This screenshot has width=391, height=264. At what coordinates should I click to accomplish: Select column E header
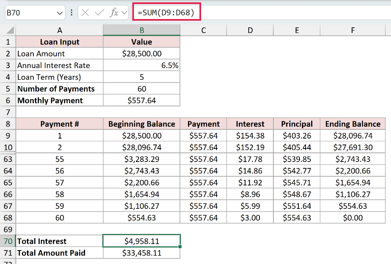(297, 30)
